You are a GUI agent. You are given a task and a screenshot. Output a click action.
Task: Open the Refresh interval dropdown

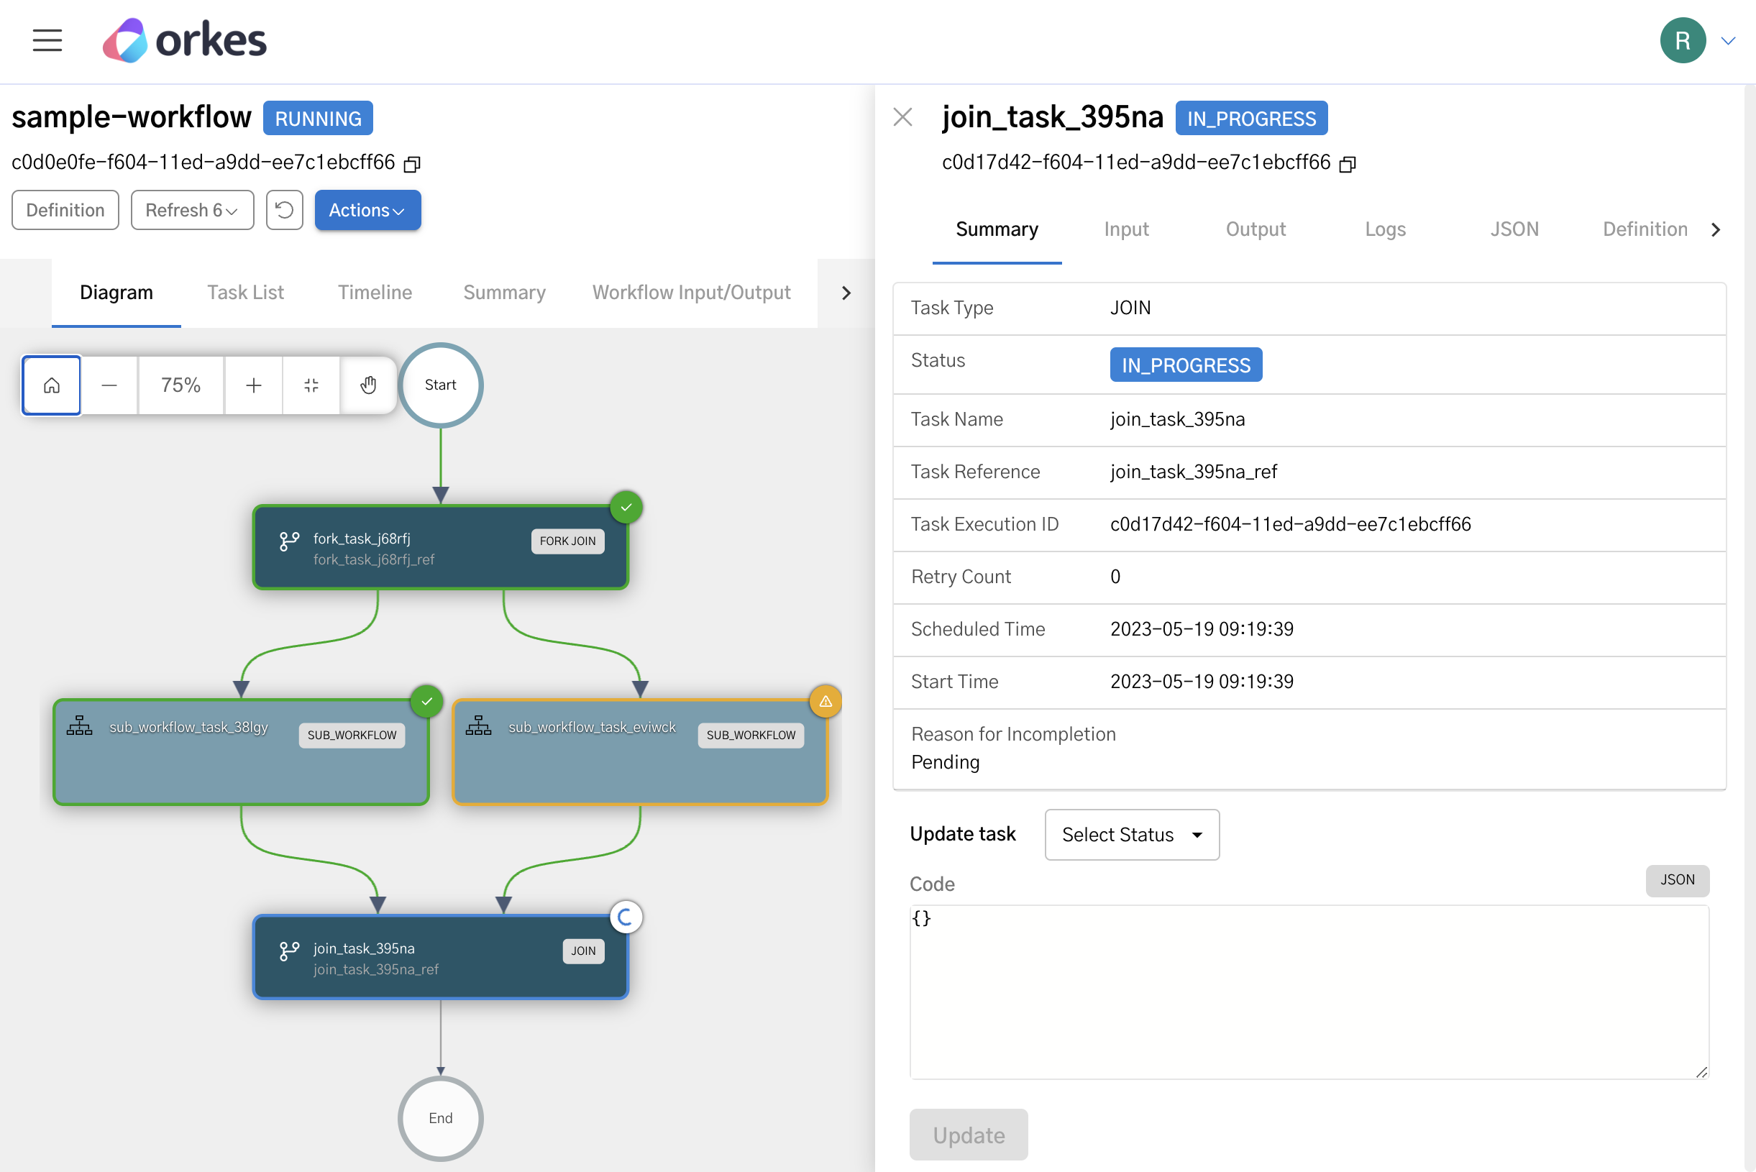[192, 210]
